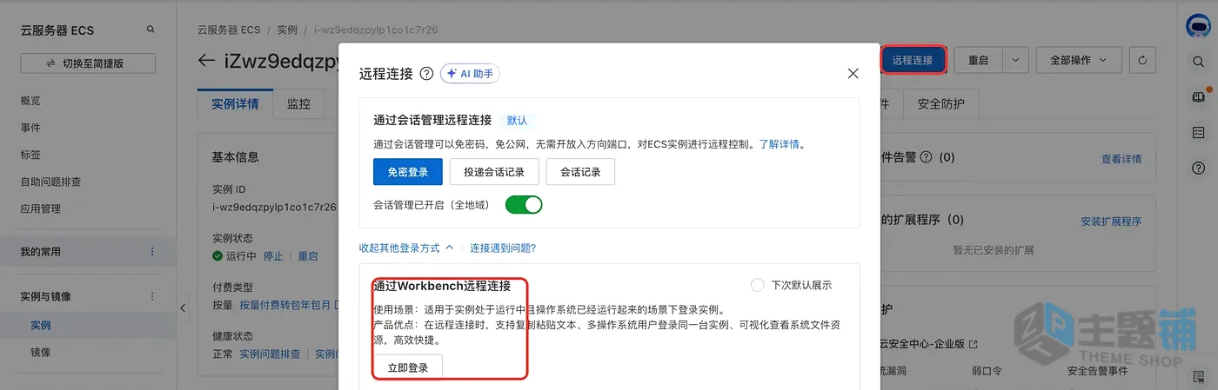Open the help question mark beside 远程连接 title
This screenshot has width=1218, height=390.
click(426, 74)
